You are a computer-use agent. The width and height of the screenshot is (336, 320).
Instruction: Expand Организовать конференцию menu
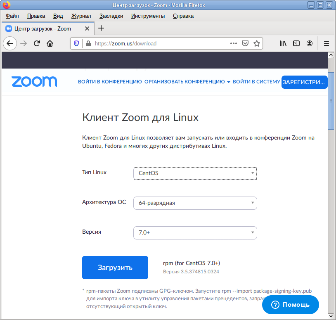[x=187, y=82]
